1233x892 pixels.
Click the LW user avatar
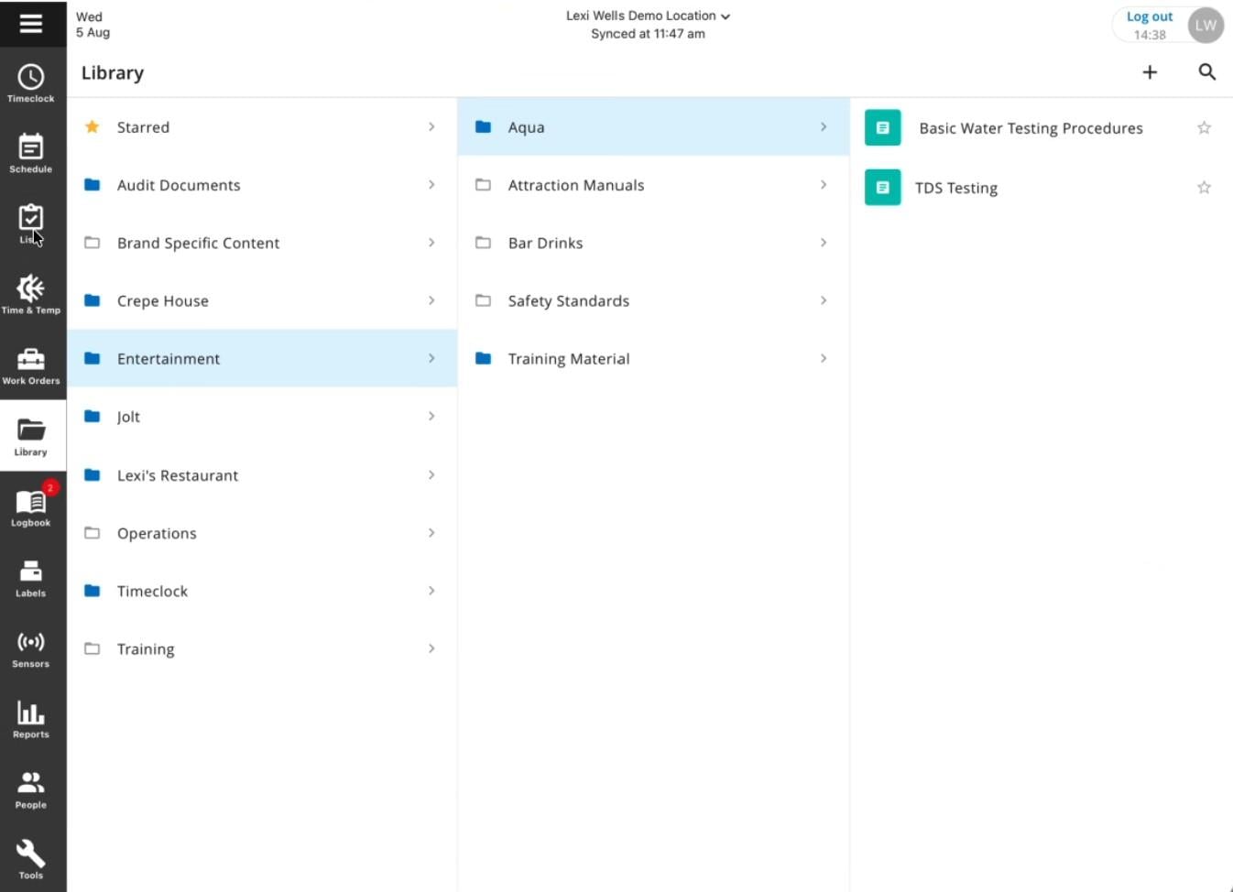1206,26
